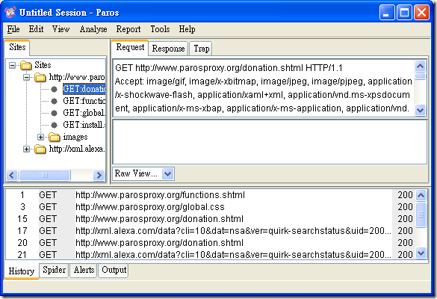Select the images tree folder label
Image resolution: width=437 pixels, height=299 pixels.
75,137
